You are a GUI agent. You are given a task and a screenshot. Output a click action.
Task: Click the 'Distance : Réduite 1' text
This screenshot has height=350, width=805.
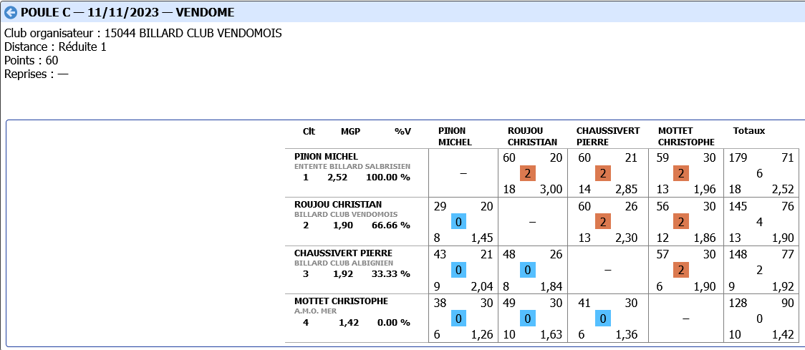click(x=55, y=47)
